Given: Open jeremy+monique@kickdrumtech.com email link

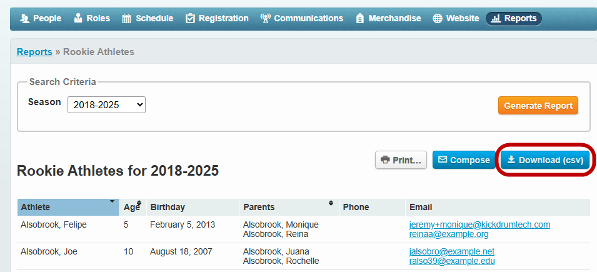Looking at the screenshot, I should coord(479,224).
